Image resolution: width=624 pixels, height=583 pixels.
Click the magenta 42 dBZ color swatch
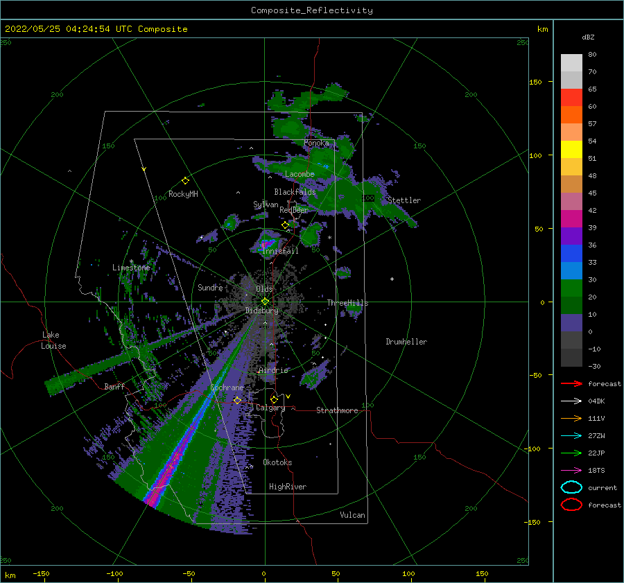click(x=571, y=219)
